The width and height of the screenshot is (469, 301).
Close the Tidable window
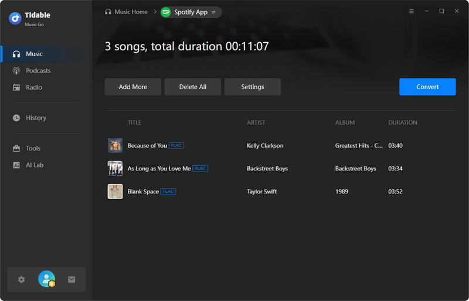pyautogui.click(x=457, y=11)
